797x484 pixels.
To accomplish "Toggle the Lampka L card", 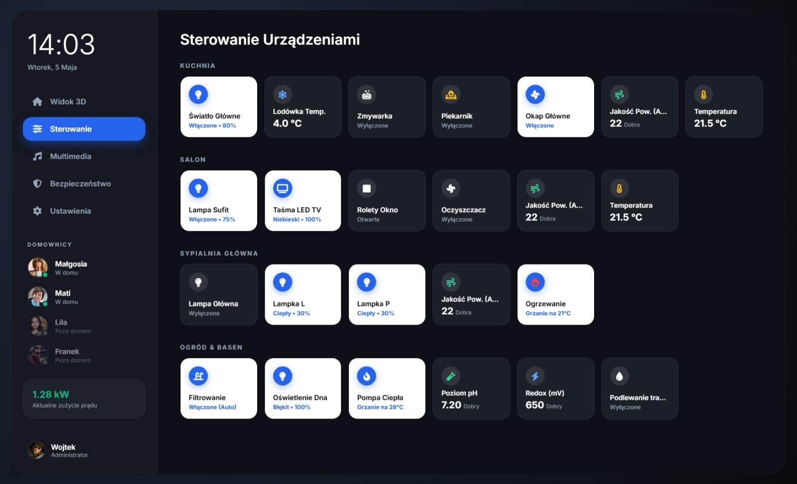I will point(303,294).
